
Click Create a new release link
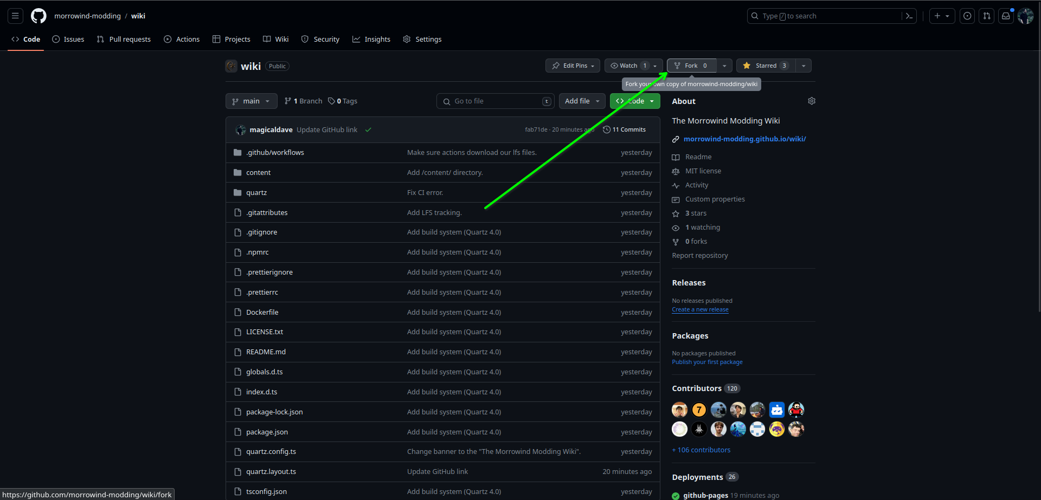700,310
